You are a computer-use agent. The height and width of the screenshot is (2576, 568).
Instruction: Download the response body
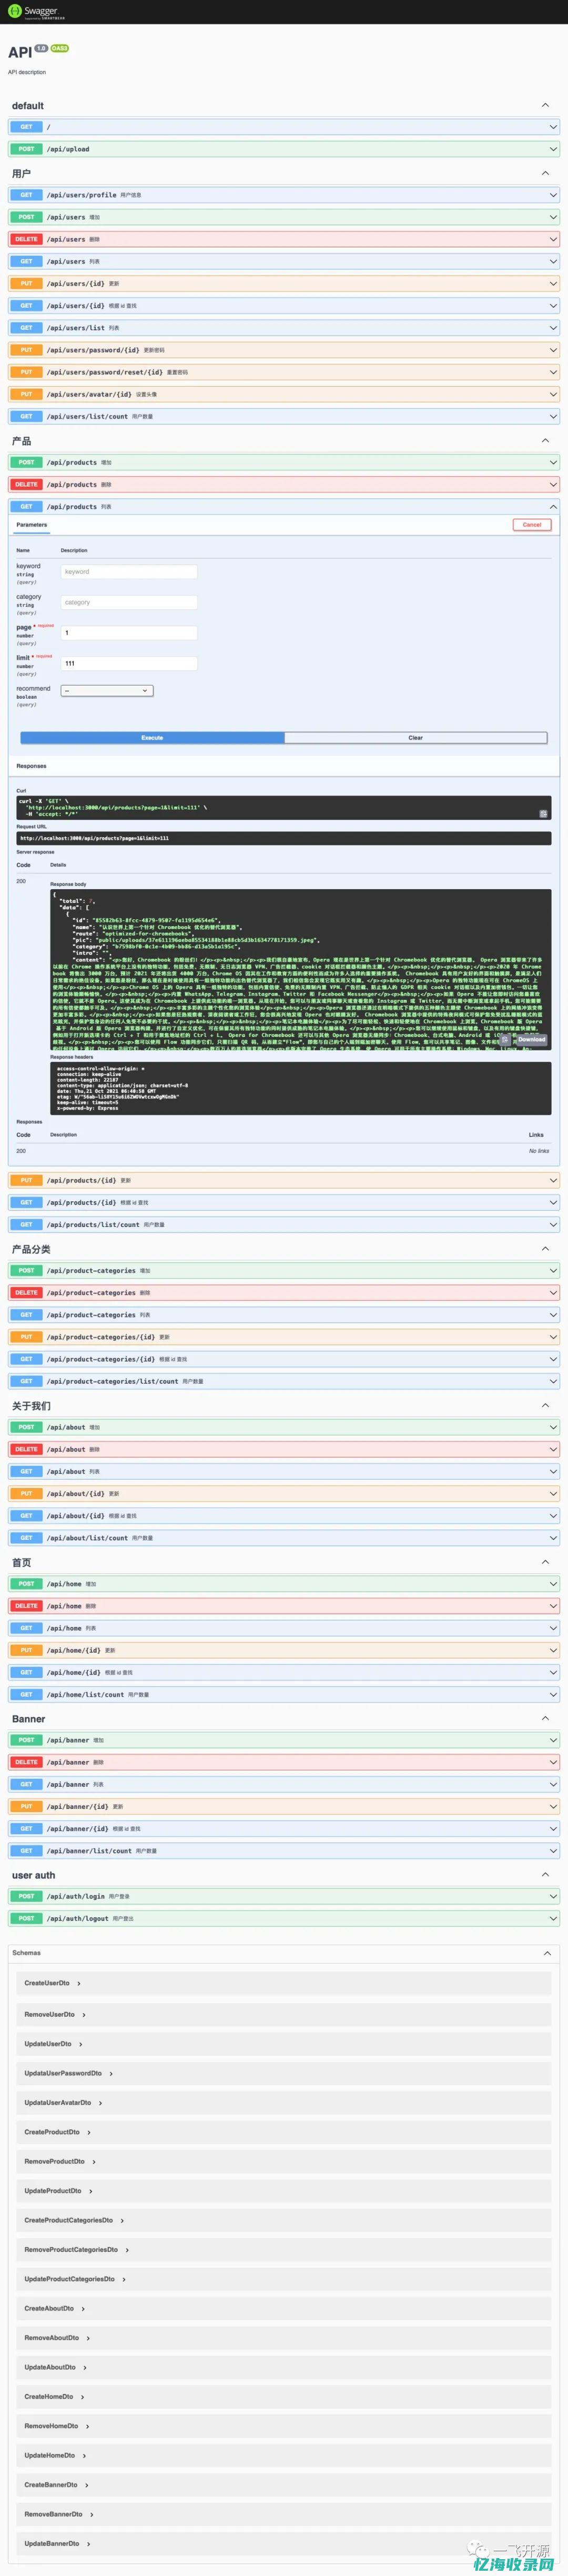click(x=531, y=1039)
